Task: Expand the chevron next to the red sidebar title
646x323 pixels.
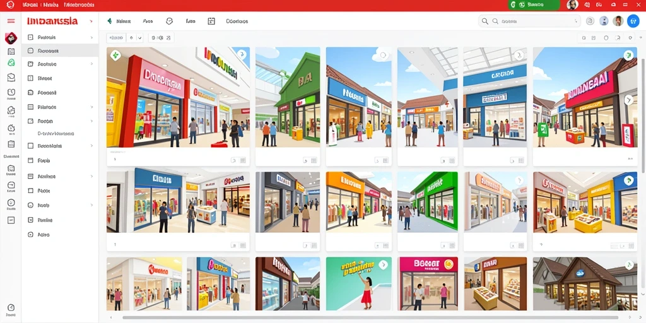Action: tap(91, 21)
